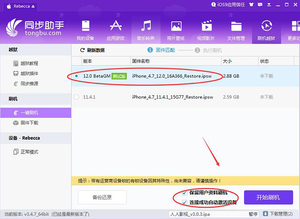Open 越狱教程 jailbreak tutorial
300x219 pixels.
coord(26,63)
